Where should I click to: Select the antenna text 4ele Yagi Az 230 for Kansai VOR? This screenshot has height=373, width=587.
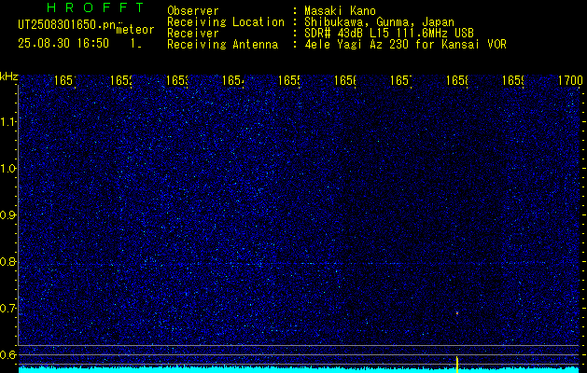tap(405, 45)
